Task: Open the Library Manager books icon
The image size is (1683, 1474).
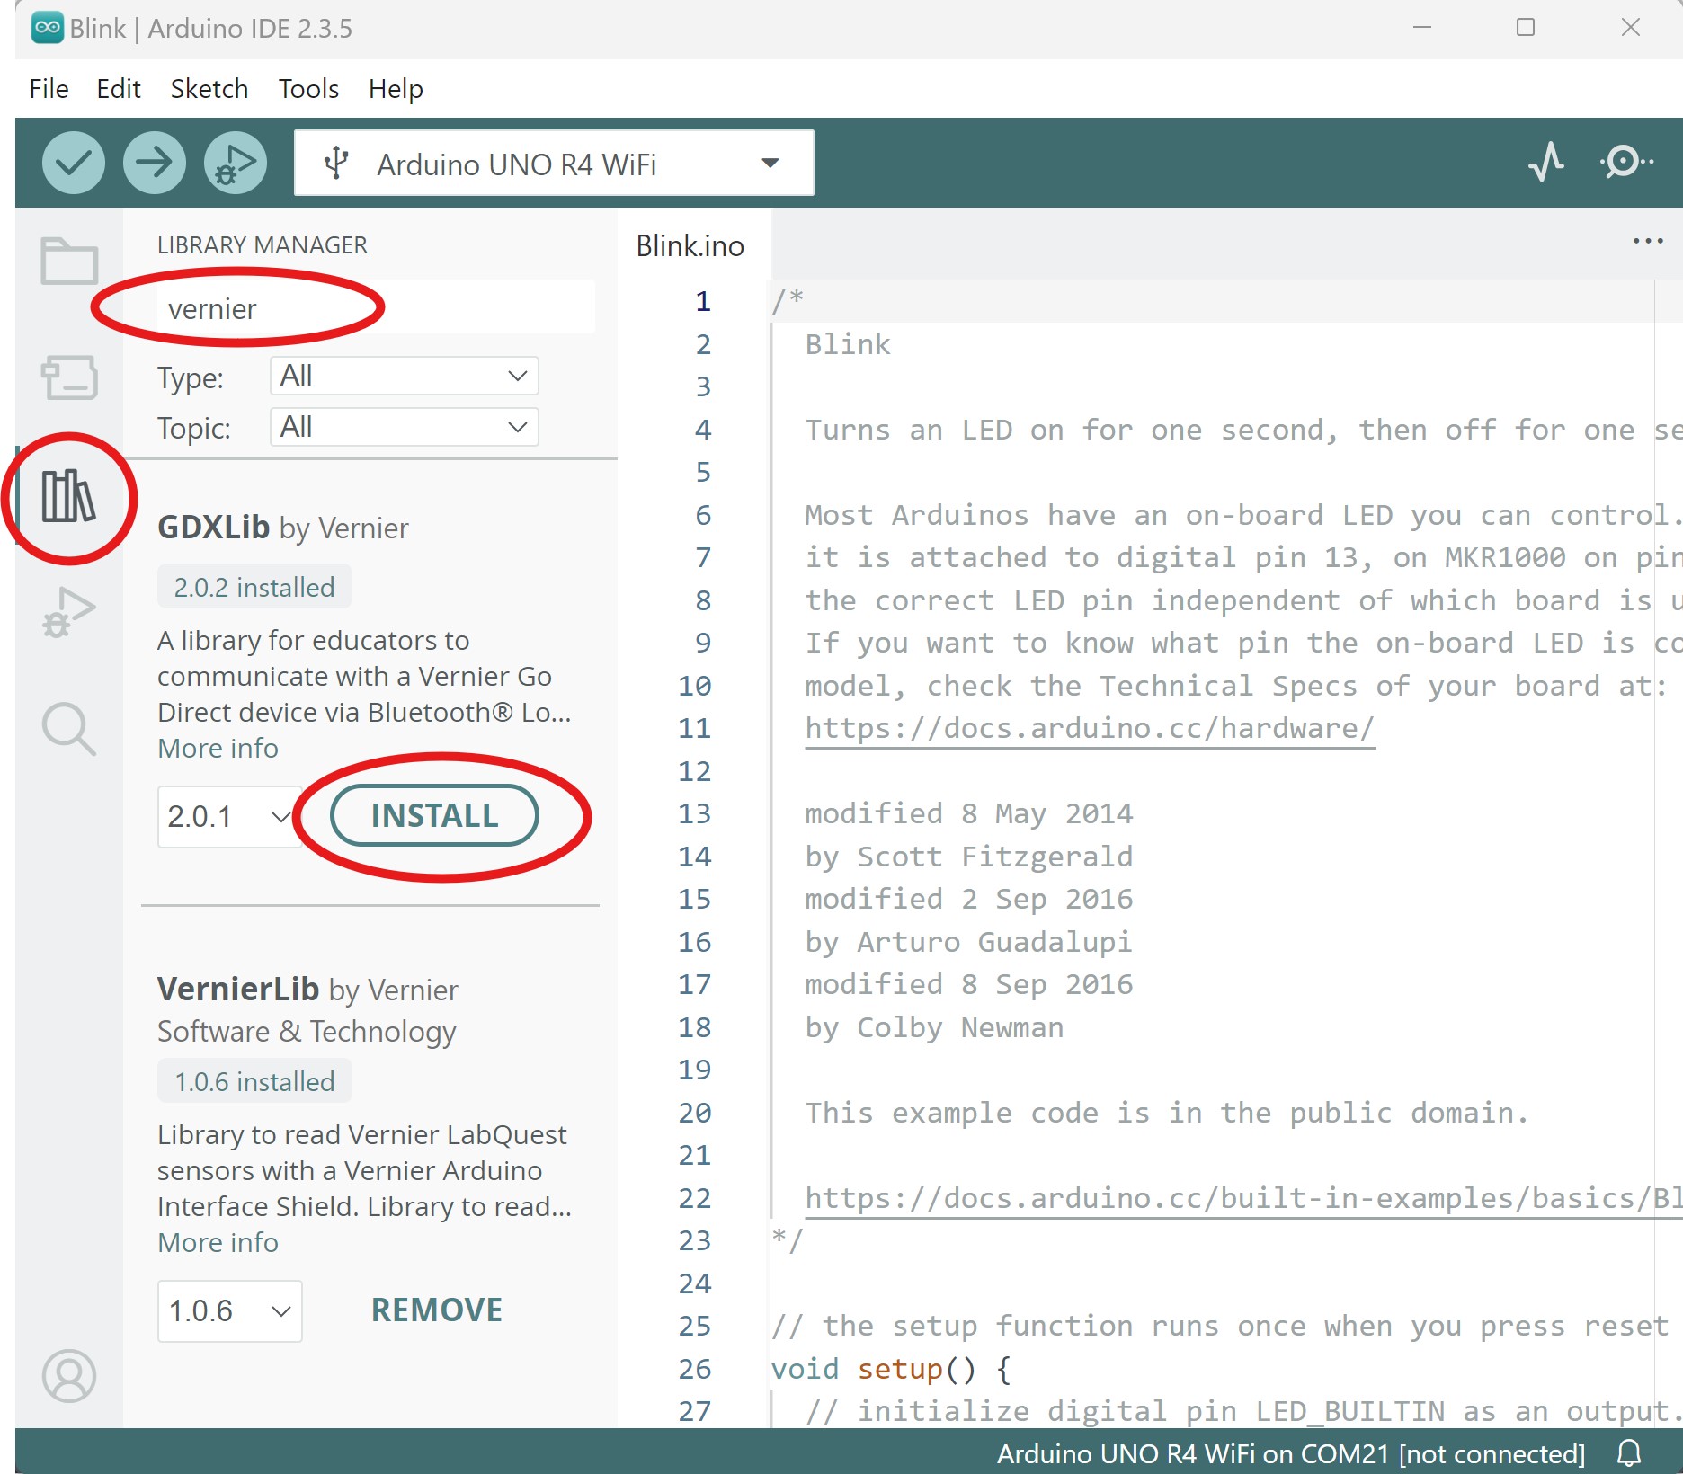Action: [68, 496]
